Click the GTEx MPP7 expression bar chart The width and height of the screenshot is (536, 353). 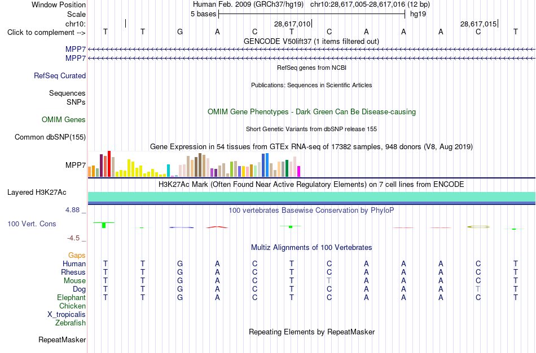tap(194, 164)
